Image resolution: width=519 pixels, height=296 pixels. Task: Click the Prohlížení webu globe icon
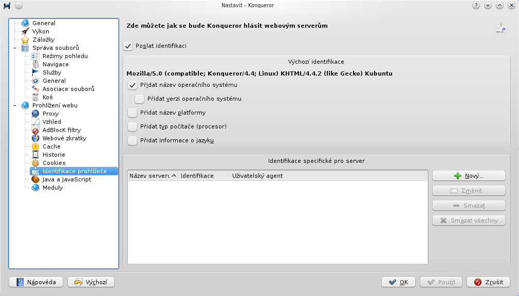pos(25,105)
